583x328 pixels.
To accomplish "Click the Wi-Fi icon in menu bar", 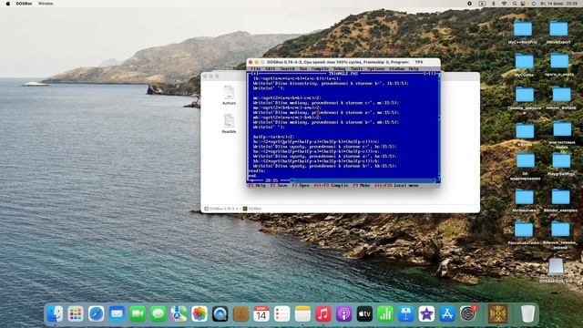I will (x=504, y=4).
